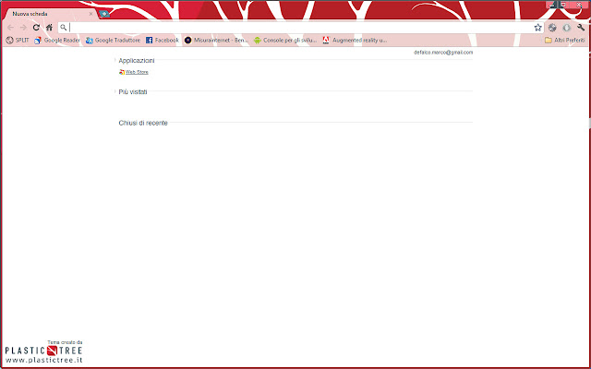
Task: Open the Google Reader bookmark
Action: [57, 41]
